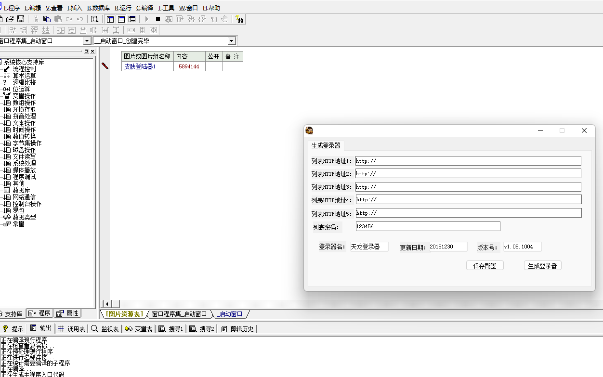Click the 保存配置 button
The width and height of the screenshot is (603, 377).
point(485,266)
